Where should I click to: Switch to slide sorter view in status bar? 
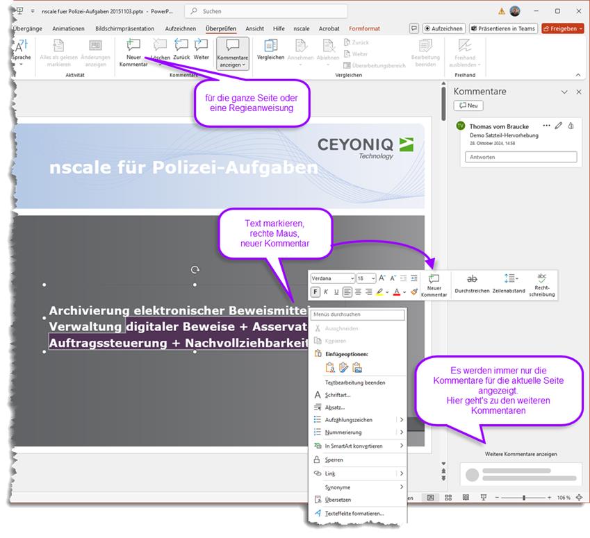[448, 498]
